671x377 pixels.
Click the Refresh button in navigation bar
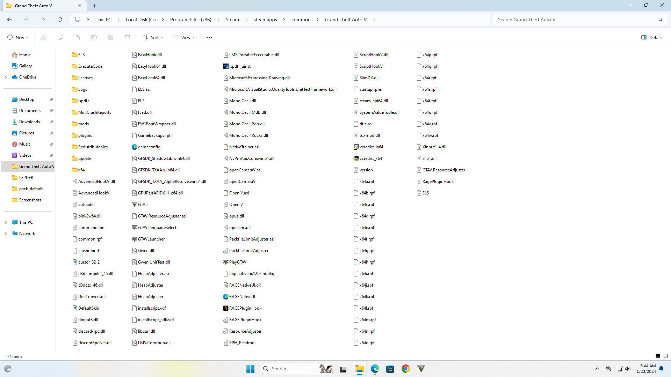pos(60,20)
